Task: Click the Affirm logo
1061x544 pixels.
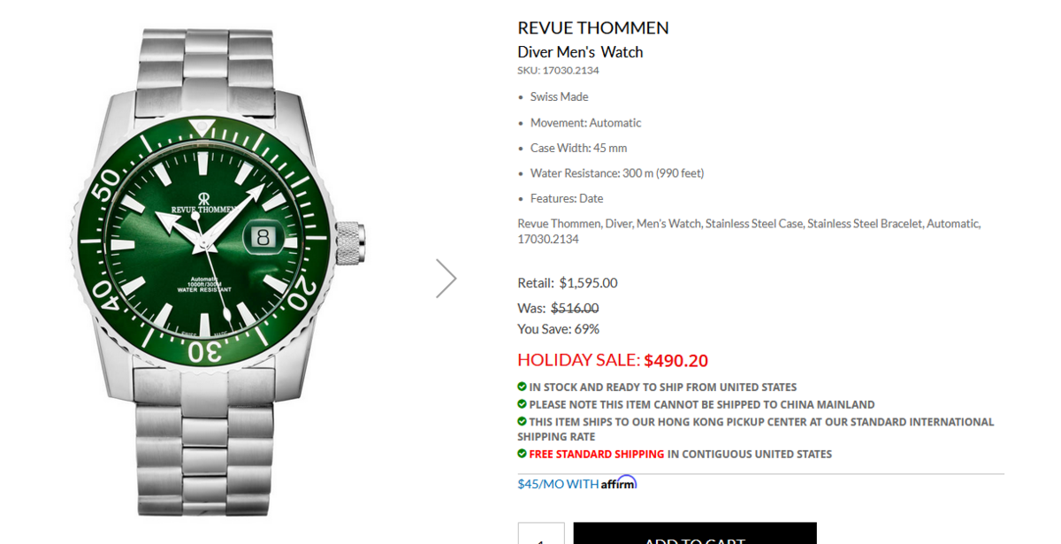Action: 619,483
